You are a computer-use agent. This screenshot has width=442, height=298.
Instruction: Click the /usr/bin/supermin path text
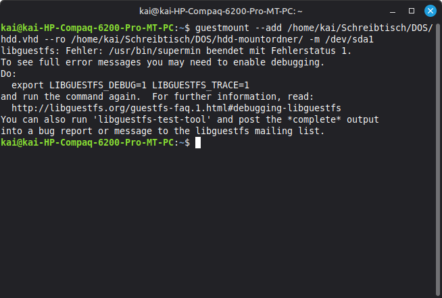coord(155,51)
